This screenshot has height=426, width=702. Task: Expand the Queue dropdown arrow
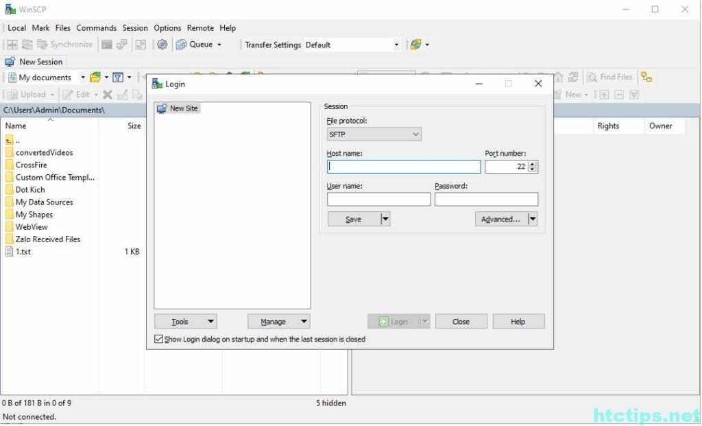coord(219,45)
